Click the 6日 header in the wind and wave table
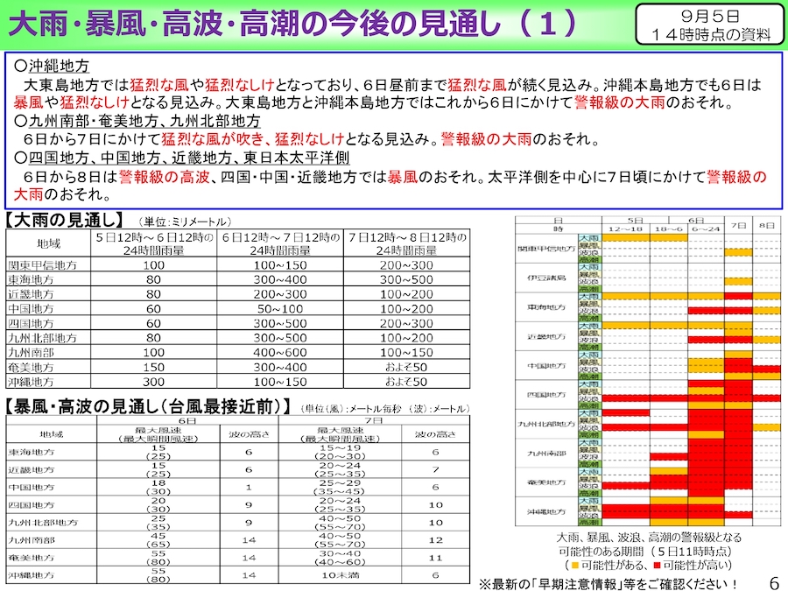Screen dimensions: 788x591 click(x=187, y=420)
